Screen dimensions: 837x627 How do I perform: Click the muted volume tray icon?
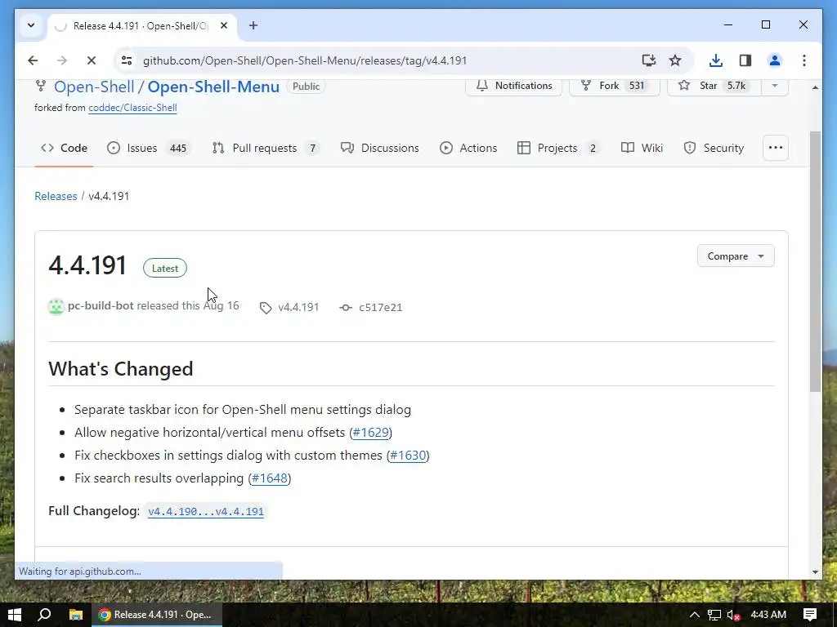[x=733, y=615]
